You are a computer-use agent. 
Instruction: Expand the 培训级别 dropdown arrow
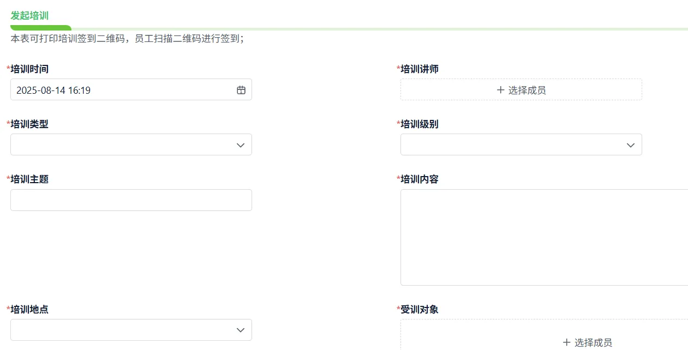(631, 145)
